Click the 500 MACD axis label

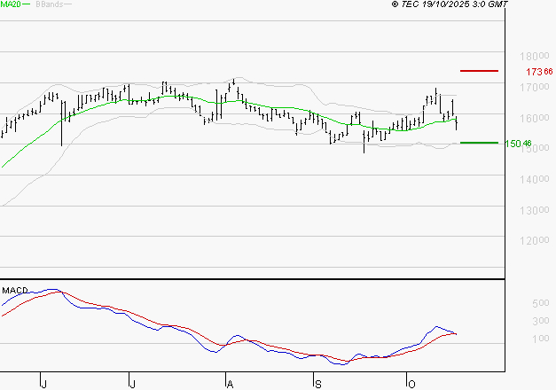pos(540,303)
